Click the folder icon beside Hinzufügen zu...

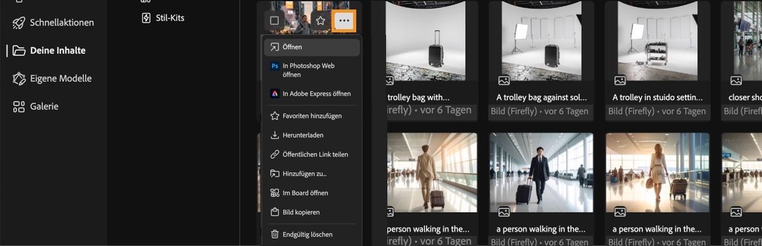274,173
